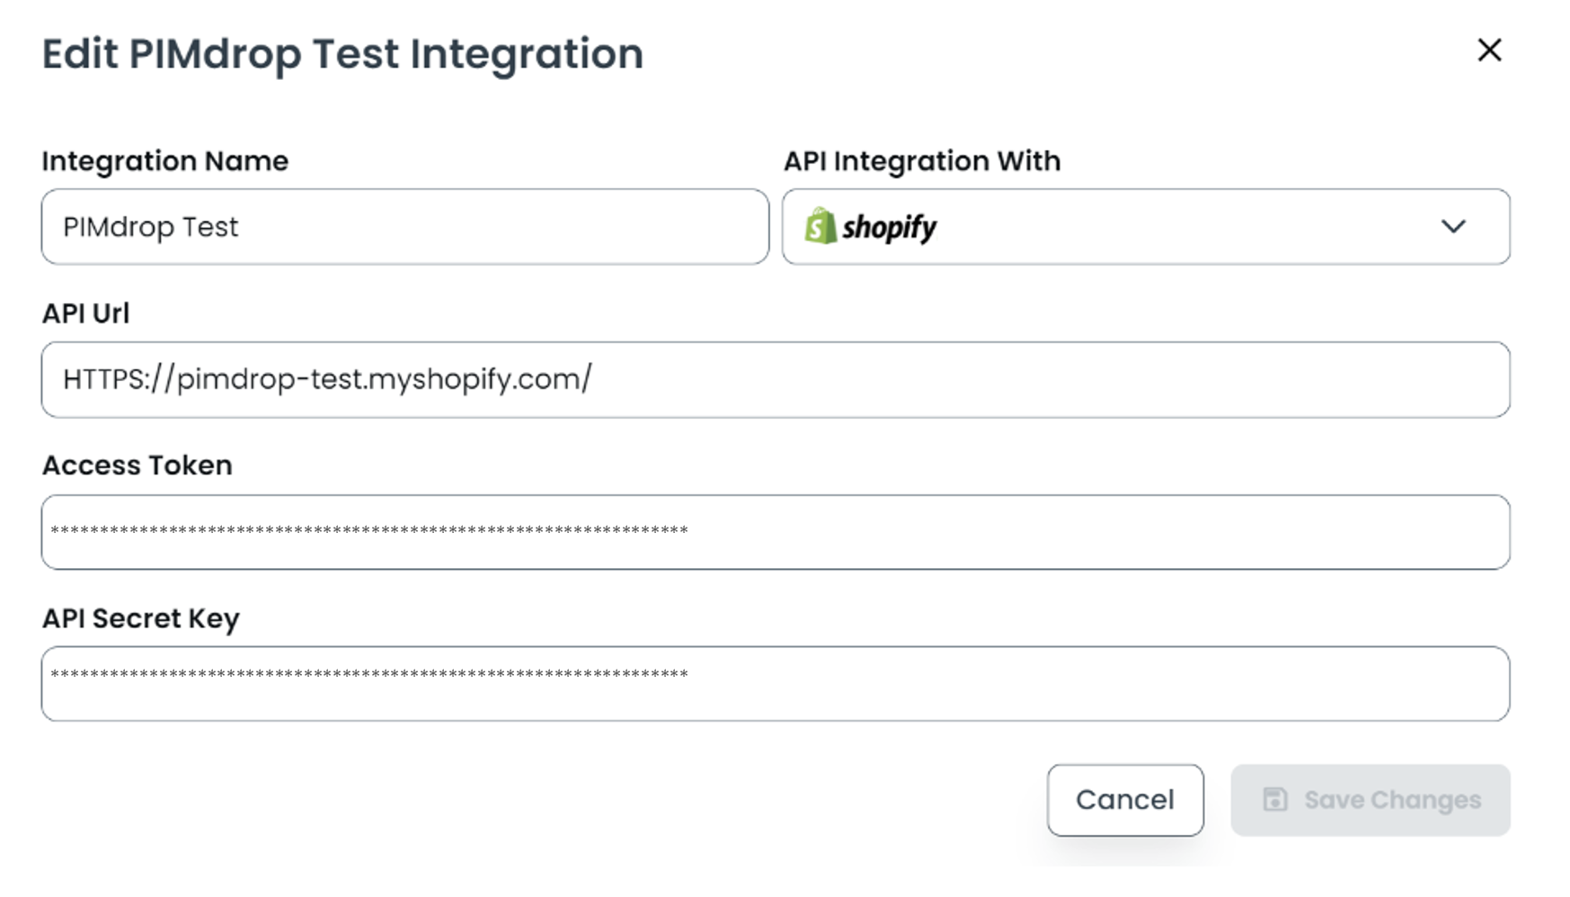1570x897 pixels.
Task: Click the Integration Name label
Action: [165, 161]
